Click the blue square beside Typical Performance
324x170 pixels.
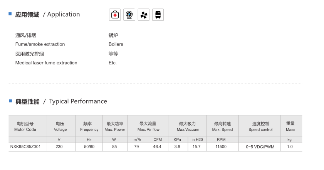10,101
